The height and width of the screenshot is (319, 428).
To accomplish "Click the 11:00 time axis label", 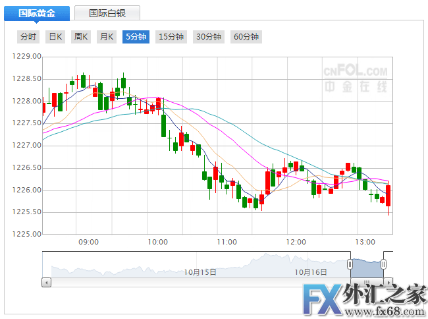I will coord(227,242).
